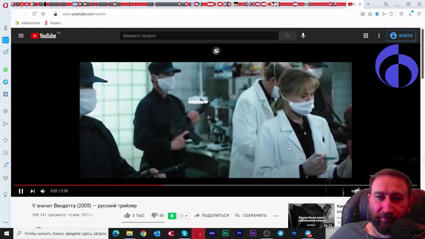The height and width of the screenshot is (239, 425).
Task: Open the Opera sidebar player icon
Action: pos(5,111)
